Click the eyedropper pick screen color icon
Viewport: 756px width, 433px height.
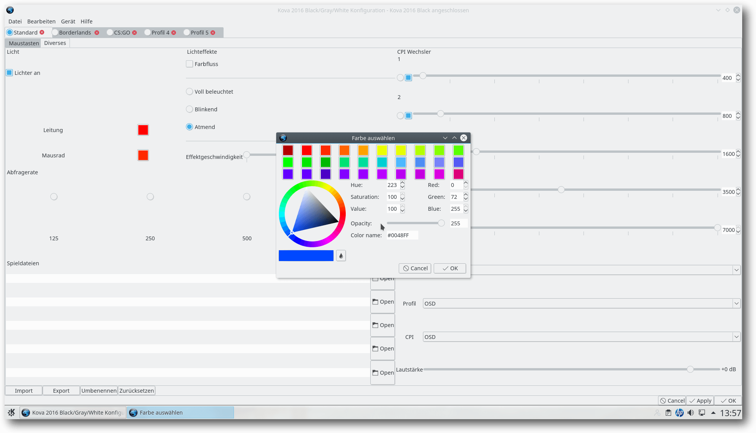341,256
